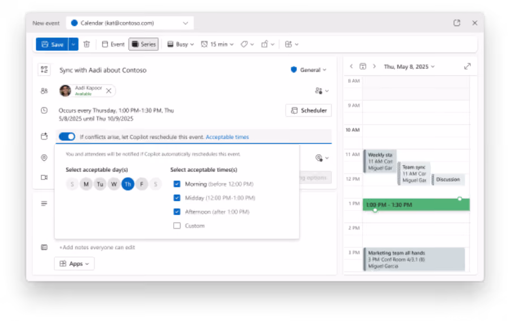Switch to single Event mode
The image size is (510, 321).
coord(113,44)
